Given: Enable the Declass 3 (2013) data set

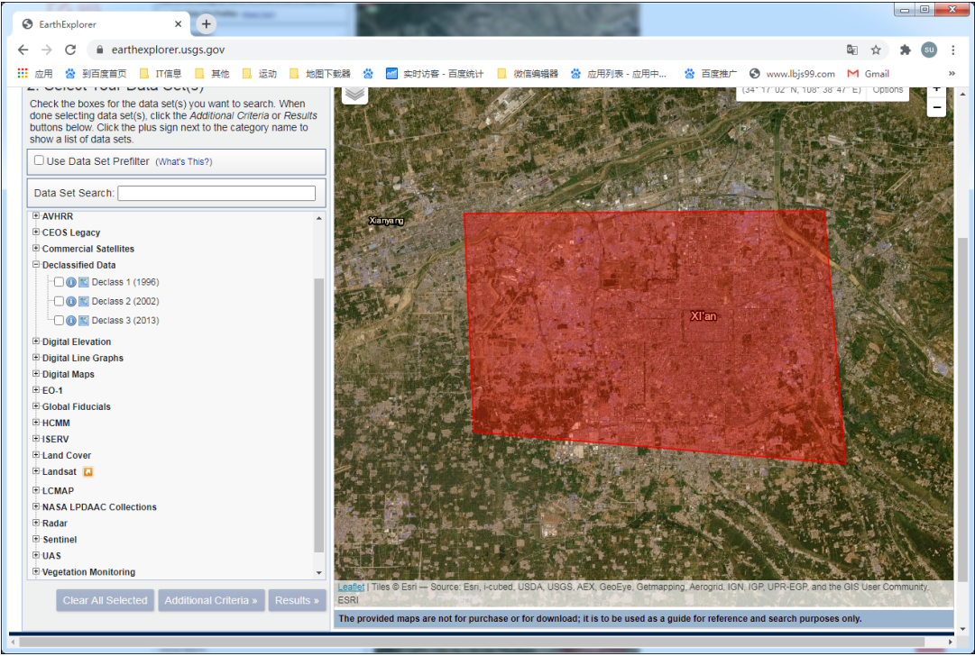Looking at the screenshot, I should (x=59, y=320).
